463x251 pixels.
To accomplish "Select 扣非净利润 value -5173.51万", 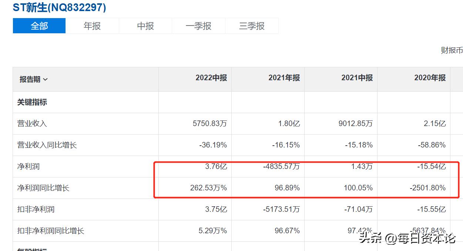I will point(282,210).
